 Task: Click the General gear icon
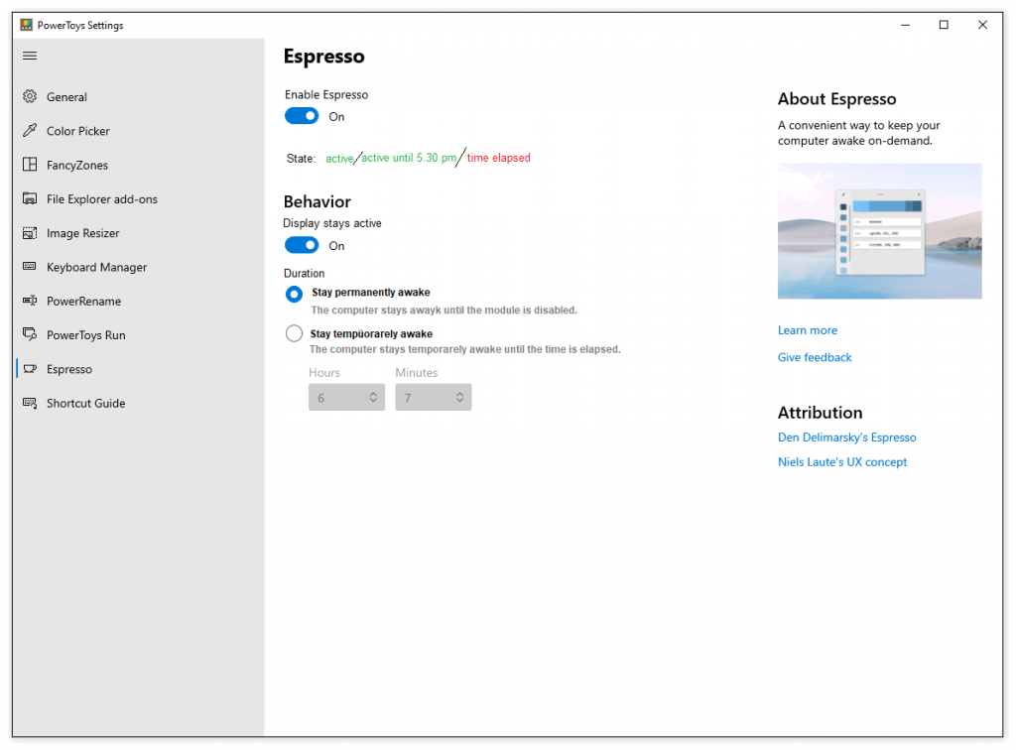pos(30,97)
